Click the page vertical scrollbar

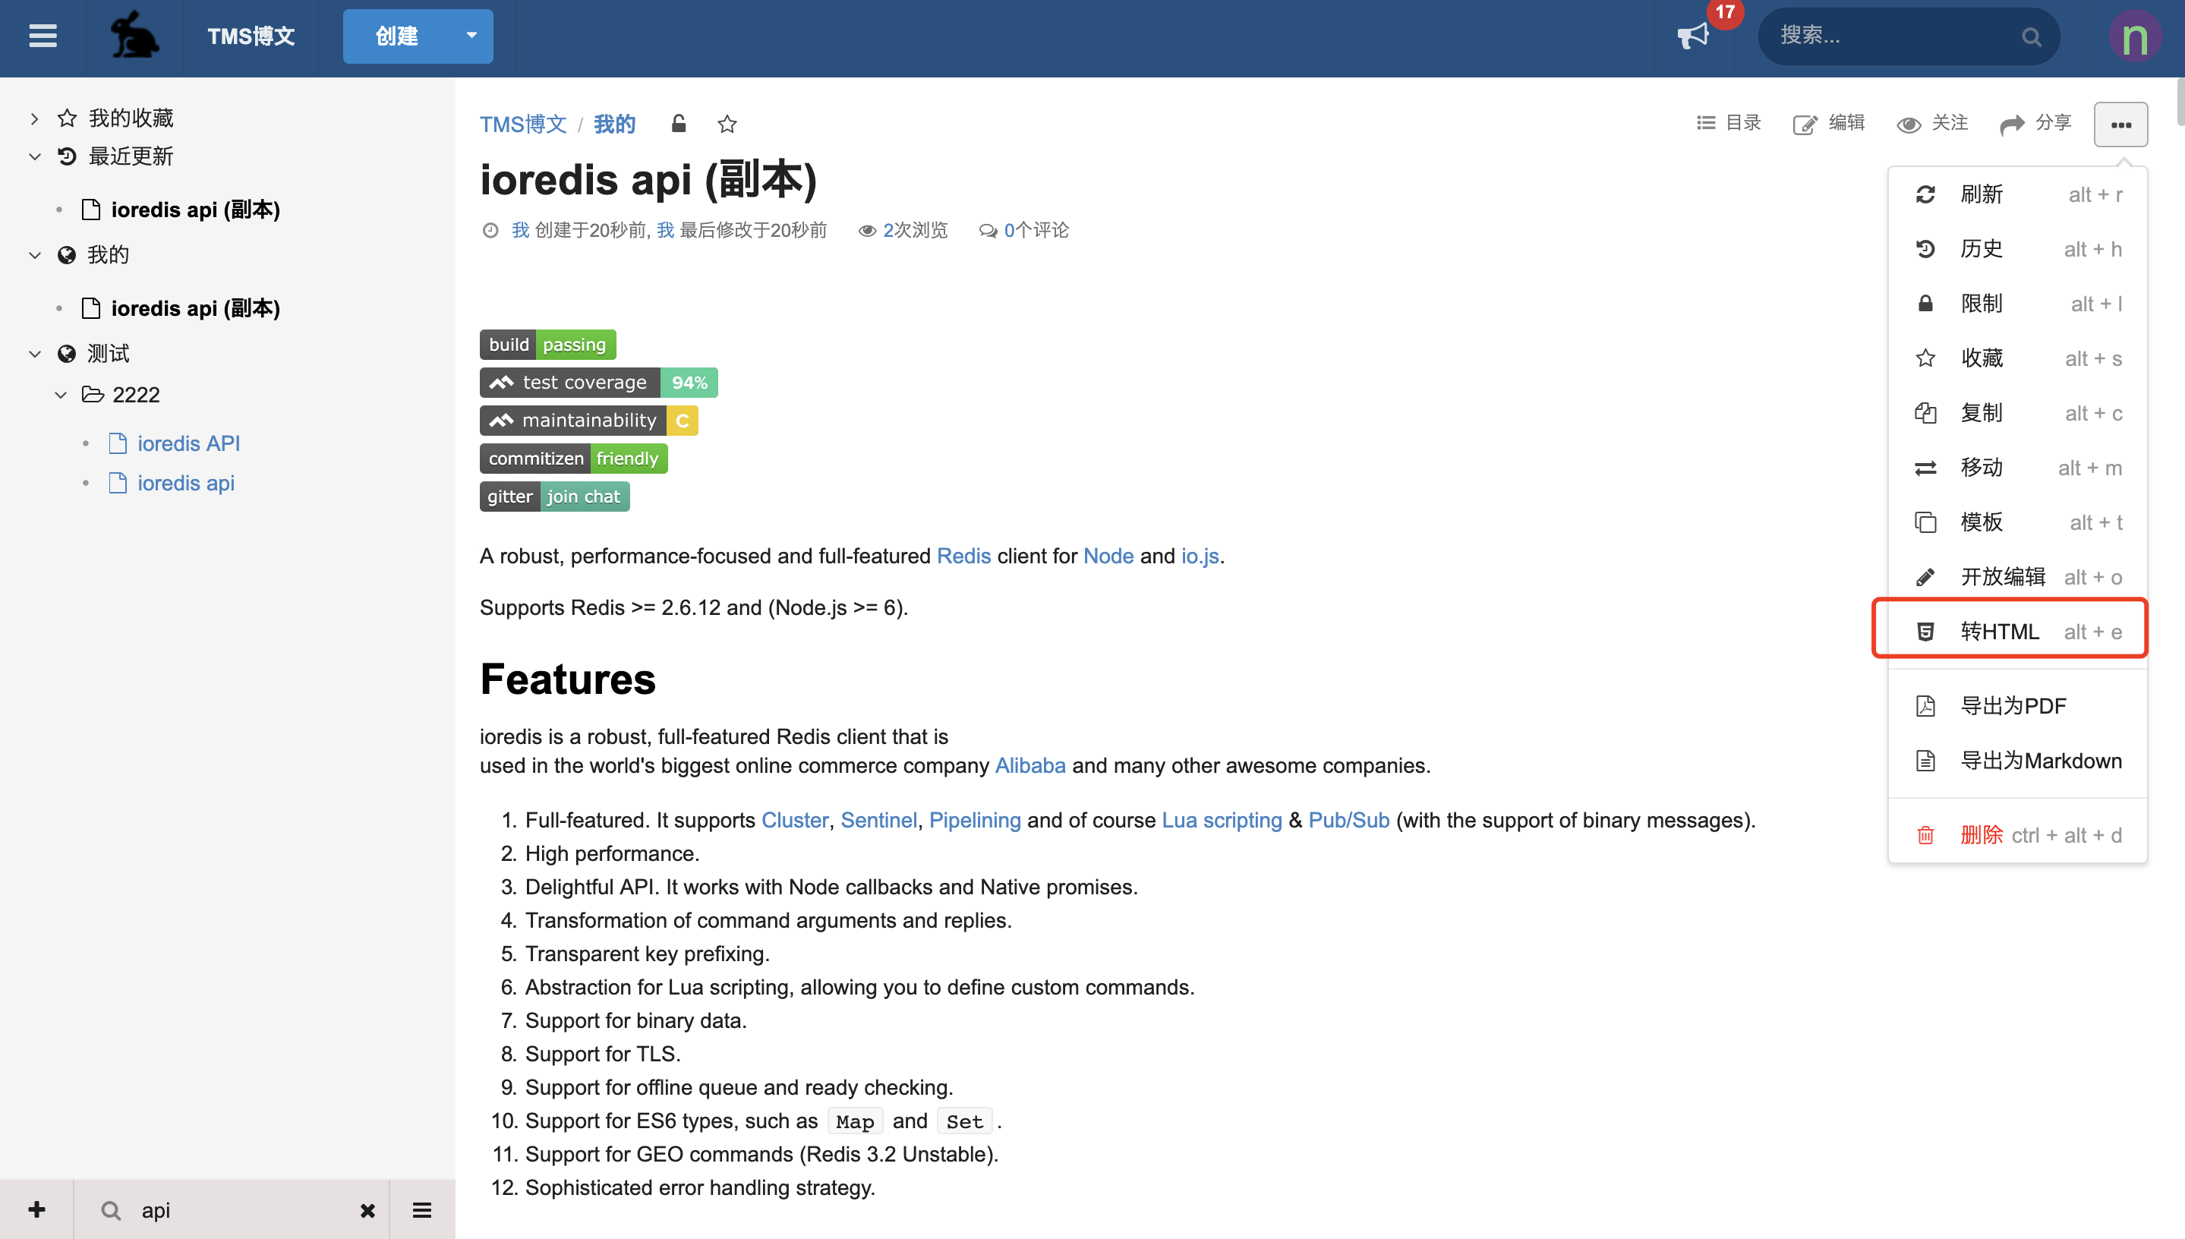pos(2179,102)
